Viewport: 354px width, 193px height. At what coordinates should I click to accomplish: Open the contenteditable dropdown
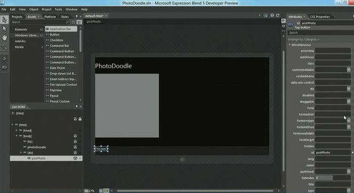click(349, 70)
